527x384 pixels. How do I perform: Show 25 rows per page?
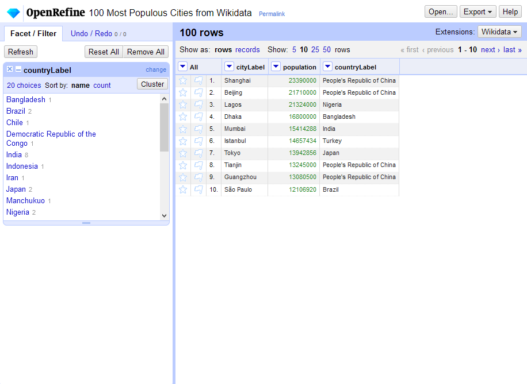[315, 49]
